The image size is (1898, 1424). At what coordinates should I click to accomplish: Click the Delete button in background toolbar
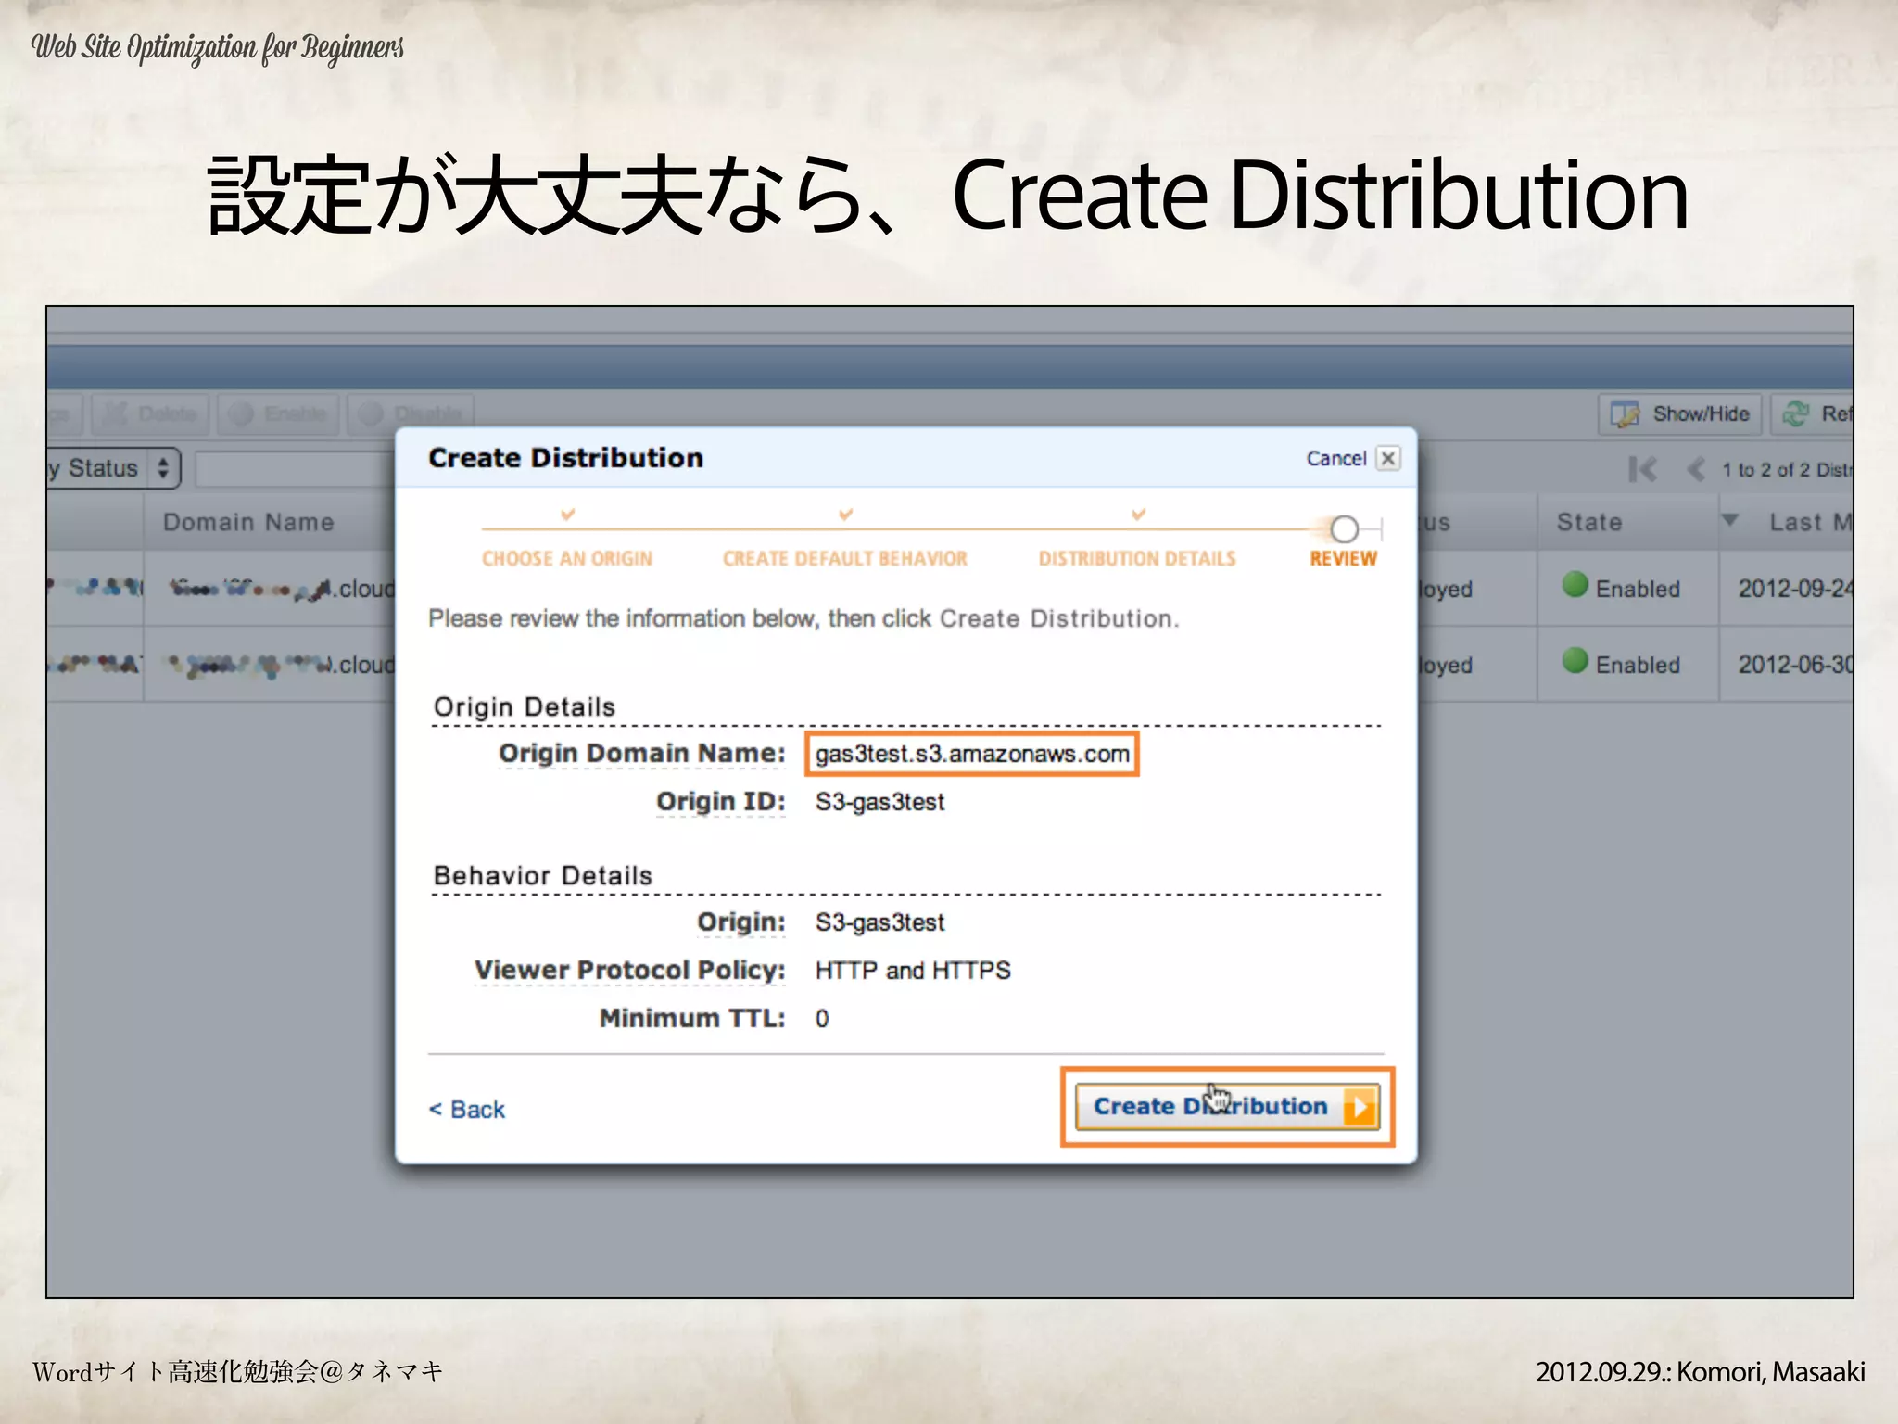pyautogui.click(x=151, y=413)
